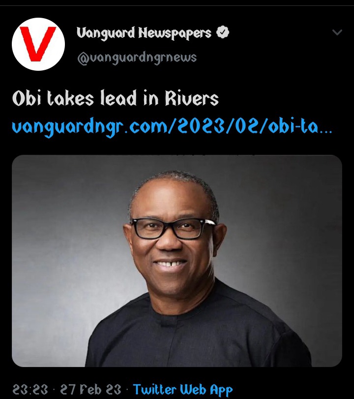
Task: Open the Vanguard Newspapers display name
Action: point(144,33)
